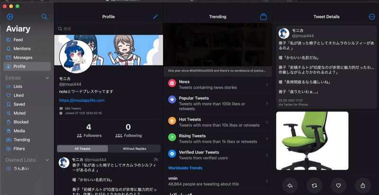Click the Saved bookmark icon
379x195 pixels.
point(9,104)
